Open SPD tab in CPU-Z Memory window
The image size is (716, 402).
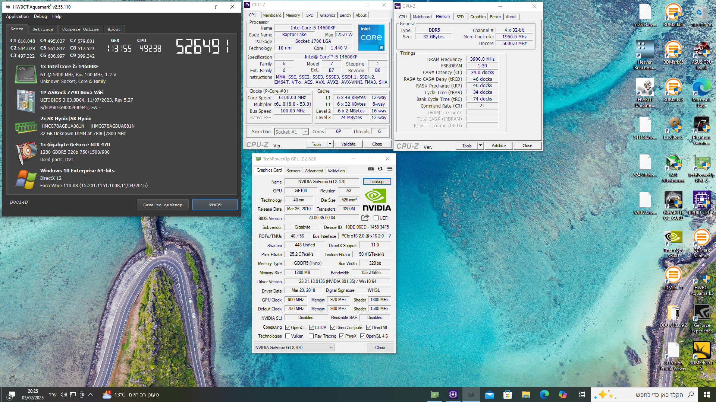point(460,17)
